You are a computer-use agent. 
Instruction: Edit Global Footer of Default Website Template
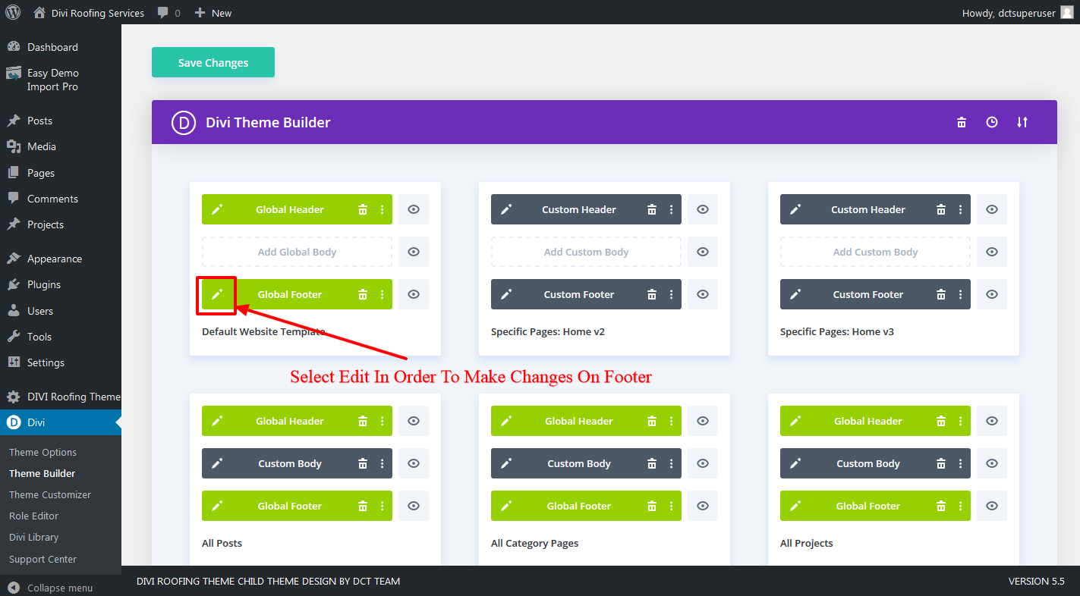[217, 294]
